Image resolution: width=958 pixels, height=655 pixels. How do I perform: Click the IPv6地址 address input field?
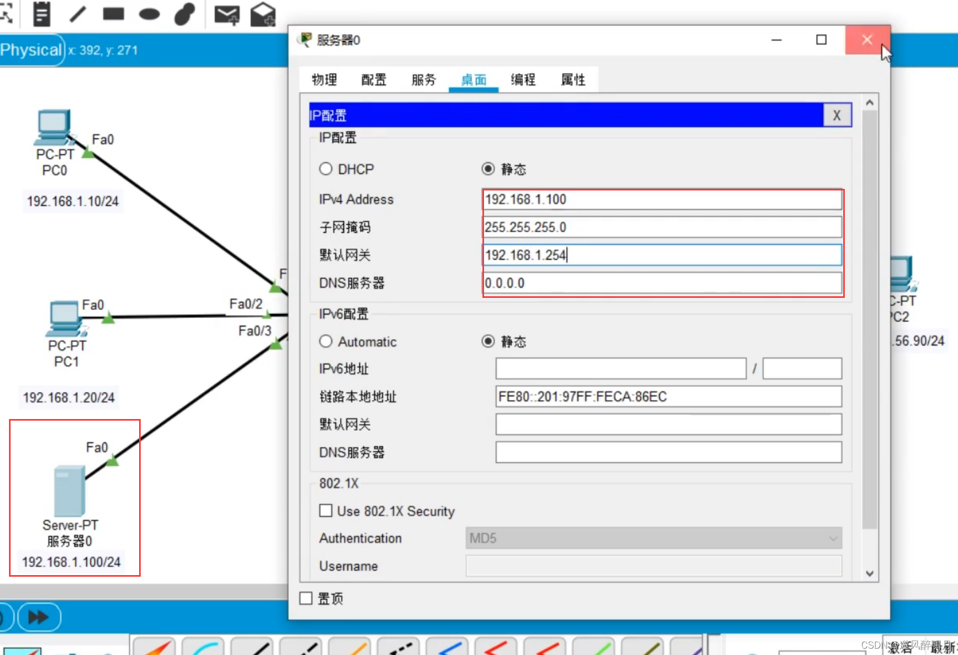pyautogui.click(x=621, y=369)
